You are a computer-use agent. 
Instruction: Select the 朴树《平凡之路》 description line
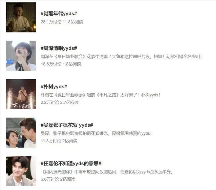coord(100,95)
